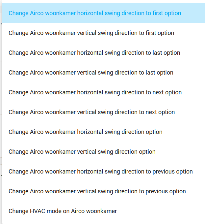Choose 'Change Airco woonkamer vertical swing direction option'
Image resolution: width=205 pixels, height=224 pixels.
(x=103, y=151)
